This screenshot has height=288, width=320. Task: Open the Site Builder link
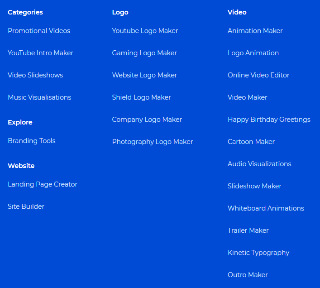[x=26, y=206]
